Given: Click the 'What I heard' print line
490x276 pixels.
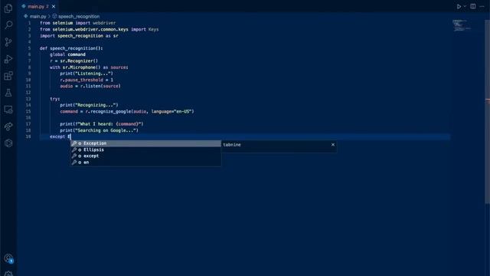Looking at the screenshot, I should pyautogui.click(x=102, y=124).
